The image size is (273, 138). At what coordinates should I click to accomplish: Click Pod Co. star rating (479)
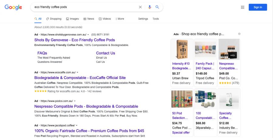tap(229, 83)
